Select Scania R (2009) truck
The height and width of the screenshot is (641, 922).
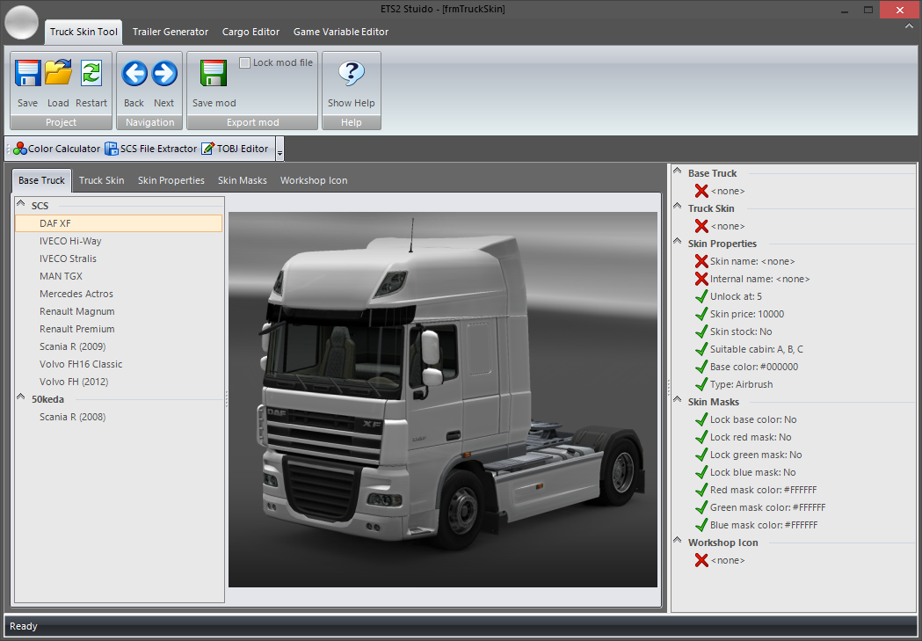(x=119, y=347)
